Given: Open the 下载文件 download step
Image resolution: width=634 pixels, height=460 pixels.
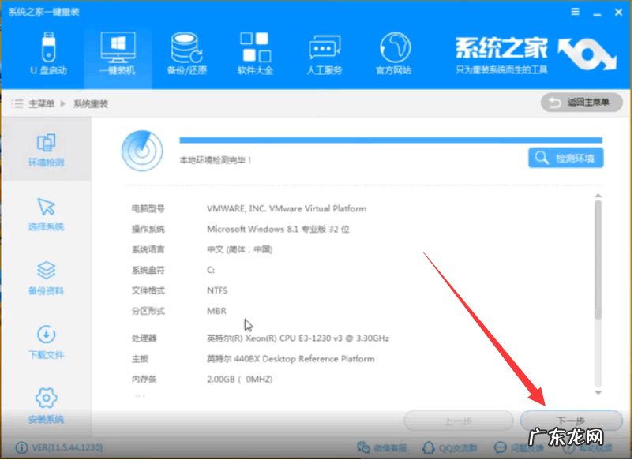Looking at the screenshot, I should (x=47, y=339).
